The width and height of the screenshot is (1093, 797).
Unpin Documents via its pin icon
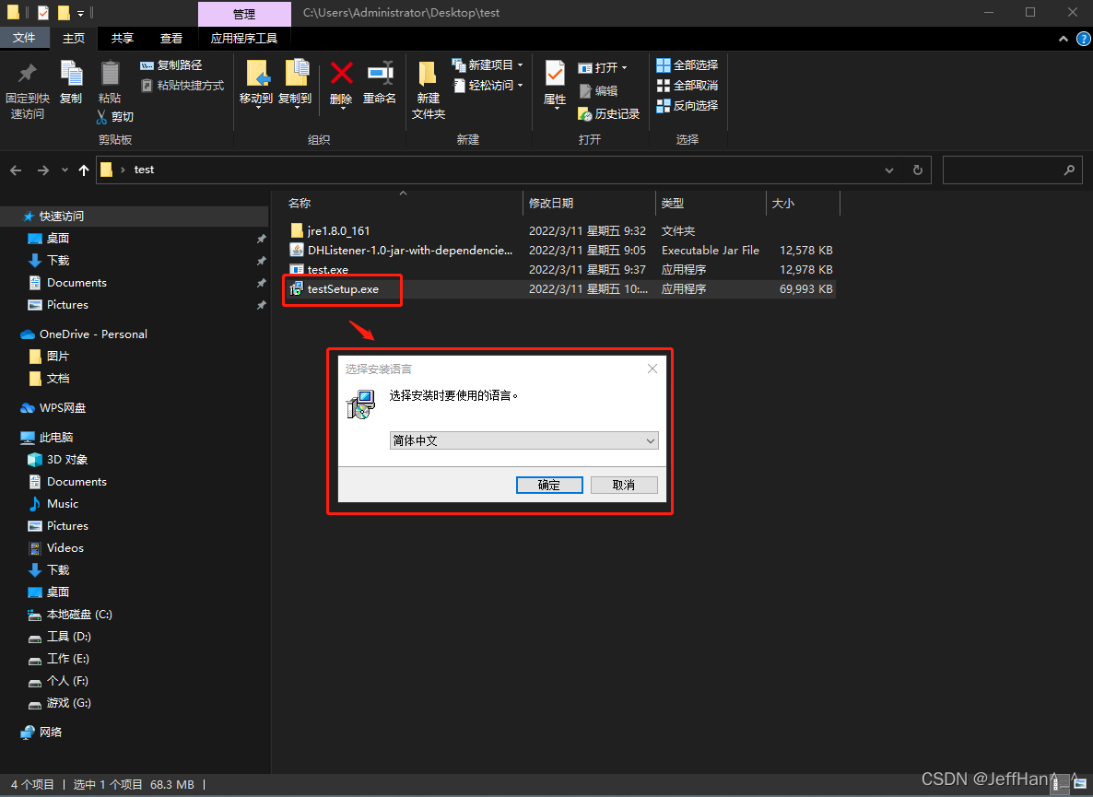click(x=260, y=282)
